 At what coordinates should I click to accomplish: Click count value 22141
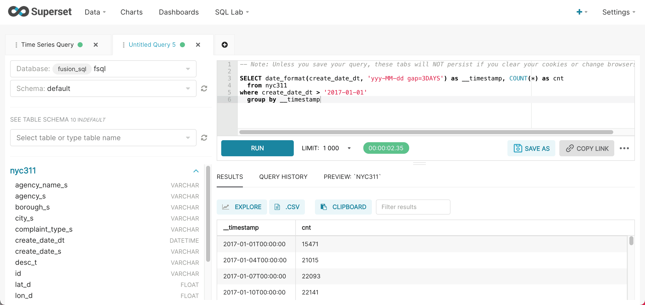click(x=310, y=292)
